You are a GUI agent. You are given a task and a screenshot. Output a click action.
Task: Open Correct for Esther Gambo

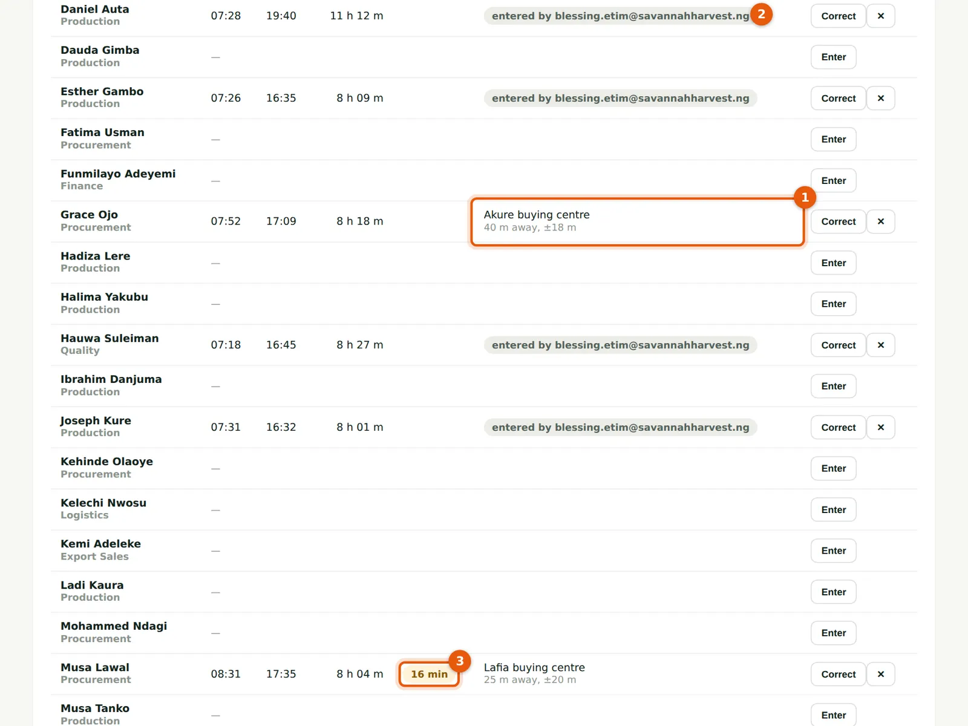click(838, 98)
